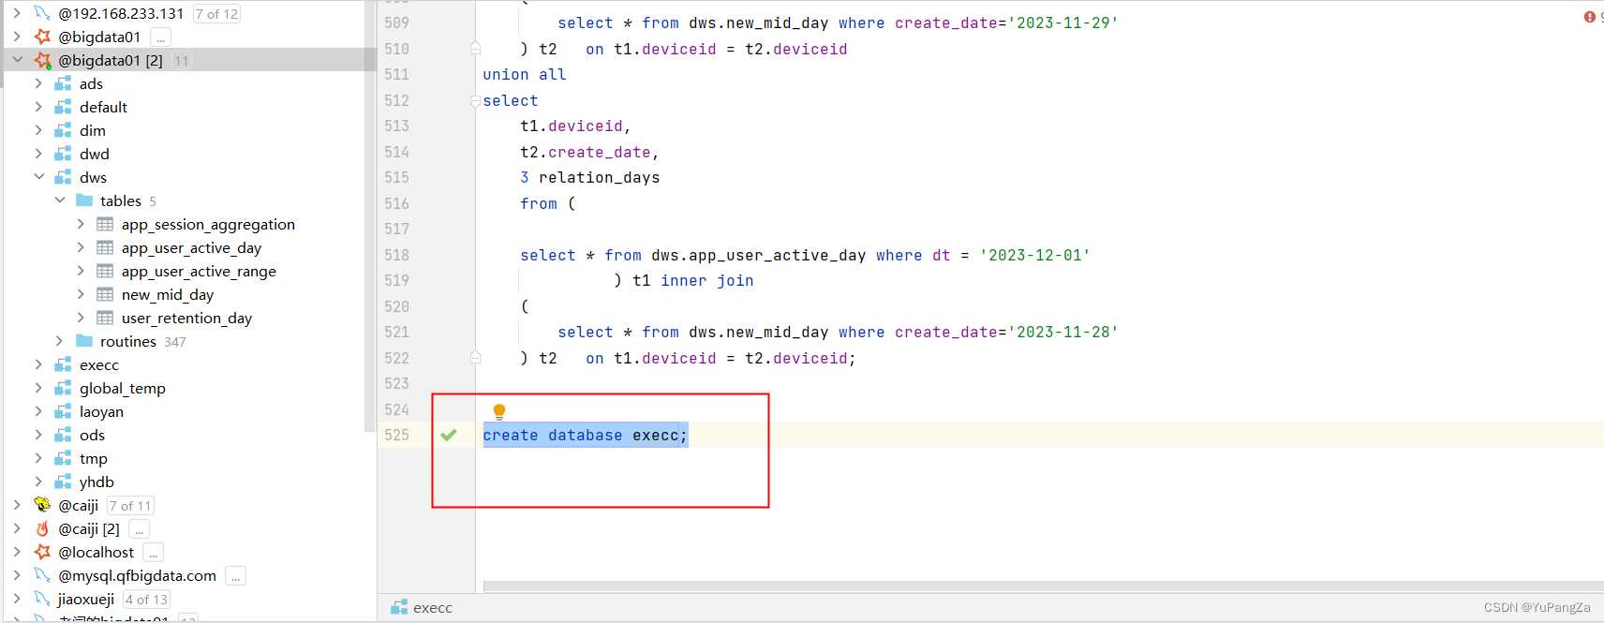Expand the new_mid_day table
The height and width of the screenshot is (623, 1604).
[81, 294]
